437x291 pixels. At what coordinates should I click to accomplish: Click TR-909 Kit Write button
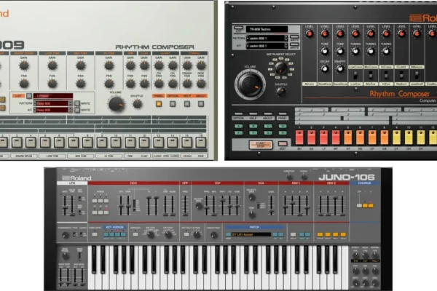(77, 110)
